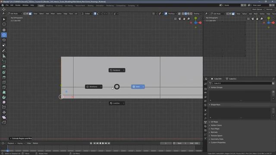The height and width of the screenshot is (155, 276).
Task: Select the Rip Region tool icon
Action: (x=4, y=122)
